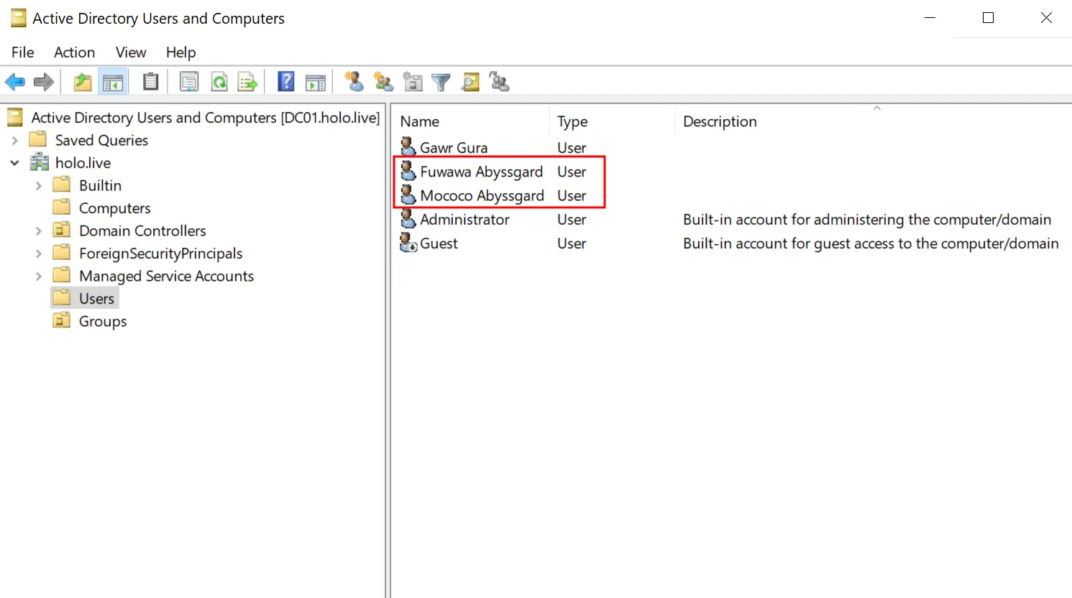Click the Export List toolbar icon
1072x598 pixels.
tap(248, 82)
